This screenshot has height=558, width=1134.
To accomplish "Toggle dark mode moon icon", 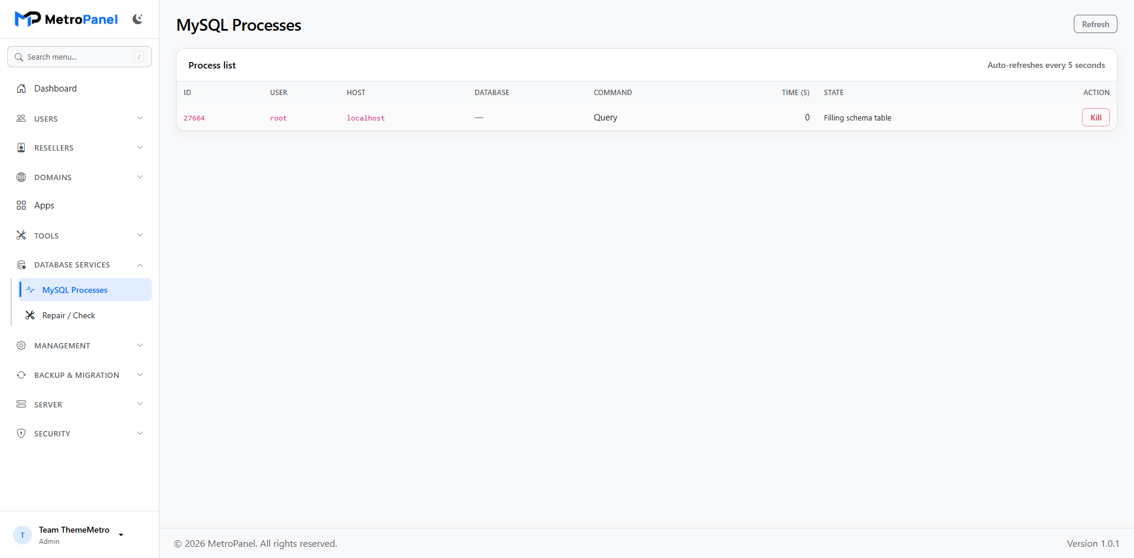I will point(138,19).
